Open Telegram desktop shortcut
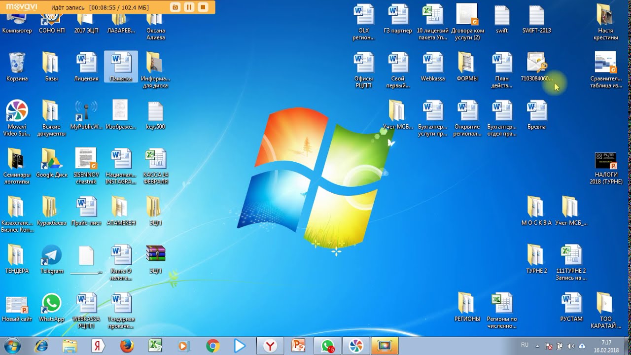The image size is (631, 355). (51, 259)
